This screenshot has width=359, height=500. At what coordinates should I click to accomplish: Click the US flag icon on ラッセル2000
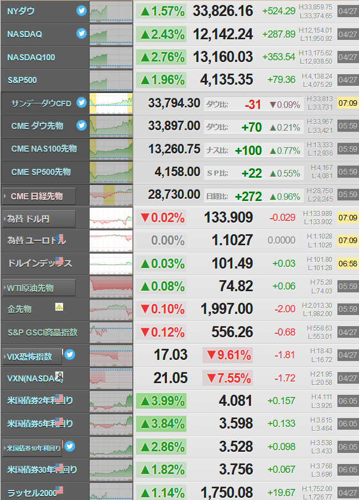tap(59, 490)
